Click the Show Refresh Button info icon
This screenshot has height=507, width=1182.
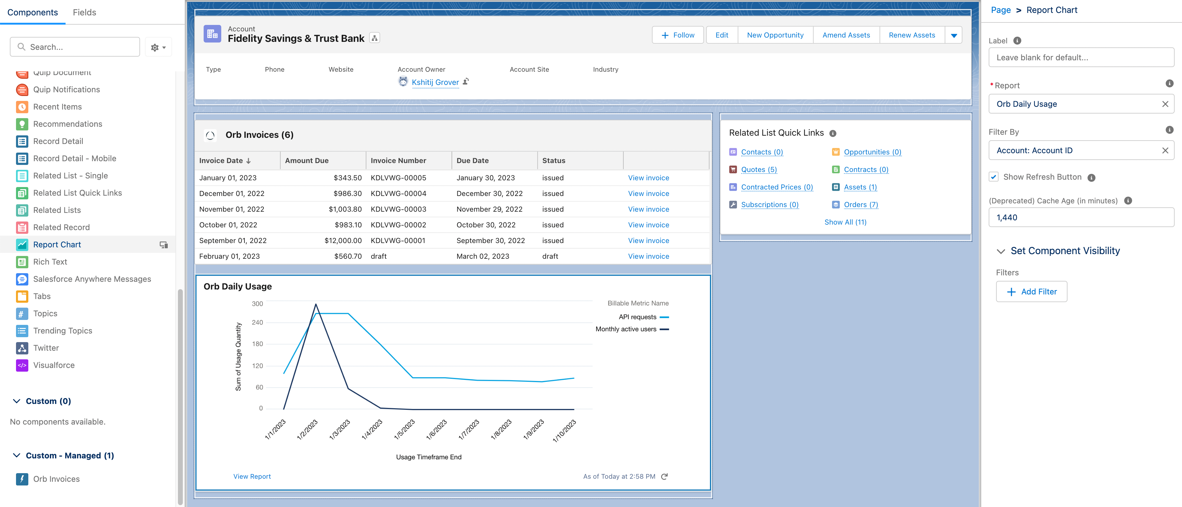click(1091, 178)
